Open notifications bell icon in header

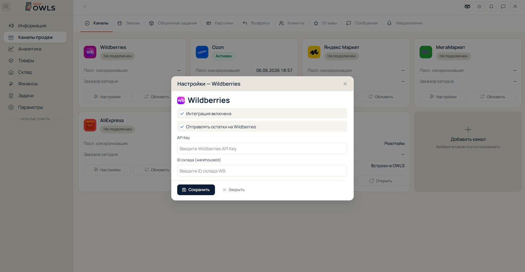(491, 7)
